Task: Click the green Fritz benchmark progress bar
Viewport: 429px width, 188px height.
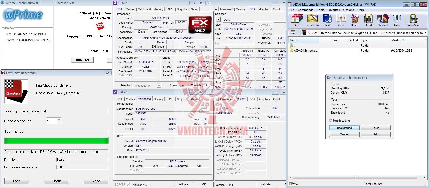Action: click(56, 140)
